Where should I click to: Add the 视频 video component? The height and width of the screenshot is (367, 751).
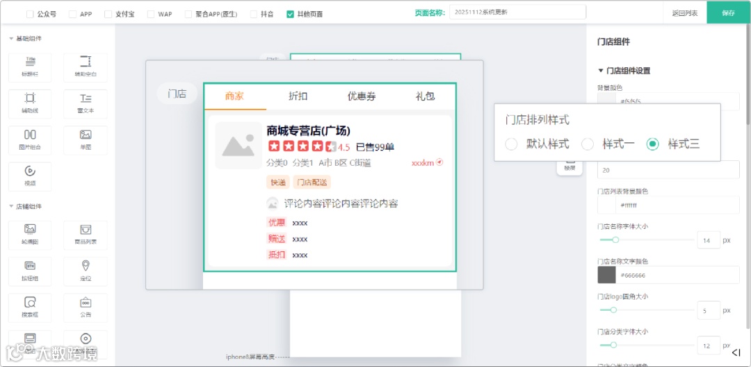(30, 176)
